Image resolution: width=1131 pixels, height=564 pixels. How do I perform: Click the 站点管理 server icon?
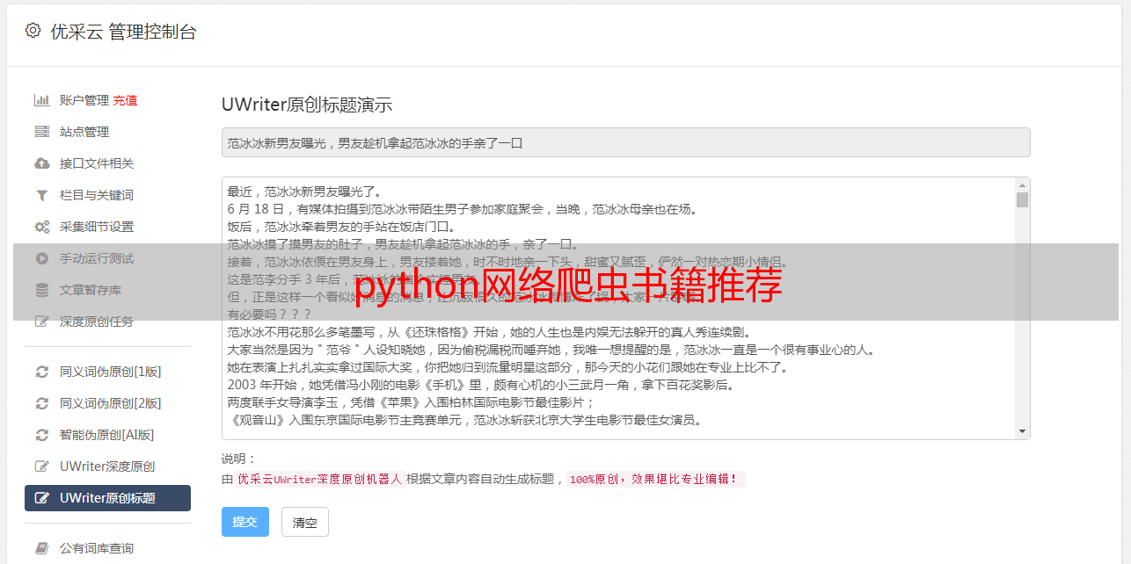(x=41, y=132)
